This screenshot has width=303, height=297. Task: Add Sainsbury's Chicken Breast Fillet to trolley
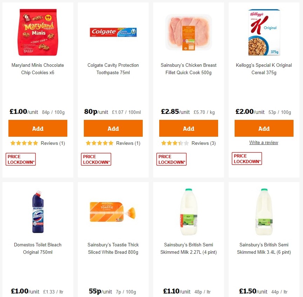coord(188,128)
